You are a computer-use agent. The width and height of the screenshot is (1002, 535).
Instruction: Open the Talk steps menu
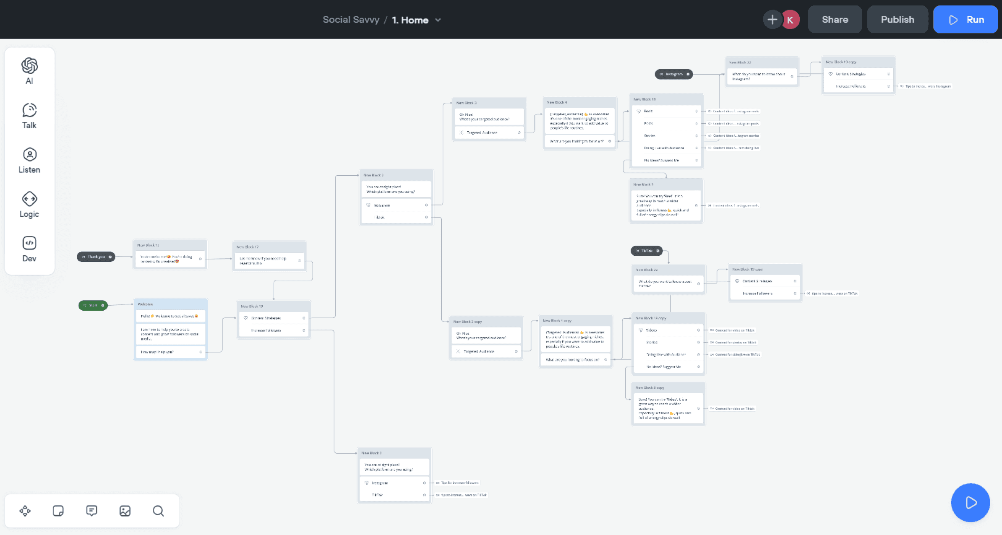coord(29,116)
